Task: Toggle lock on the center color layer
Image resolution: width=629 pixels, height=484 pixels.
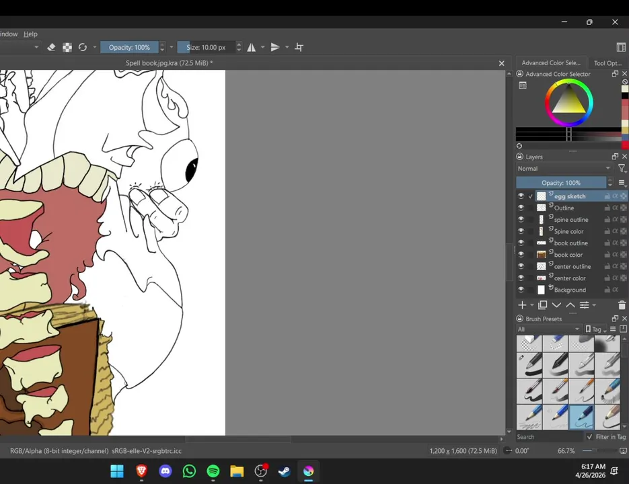Action: [607, 278]
